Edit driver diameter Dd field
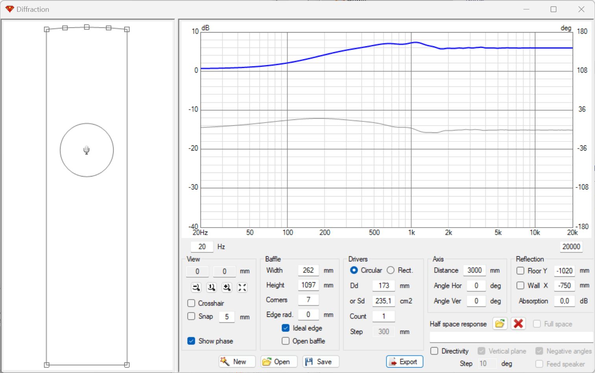Screen dimensions: 595x373 tap(384, 286)
